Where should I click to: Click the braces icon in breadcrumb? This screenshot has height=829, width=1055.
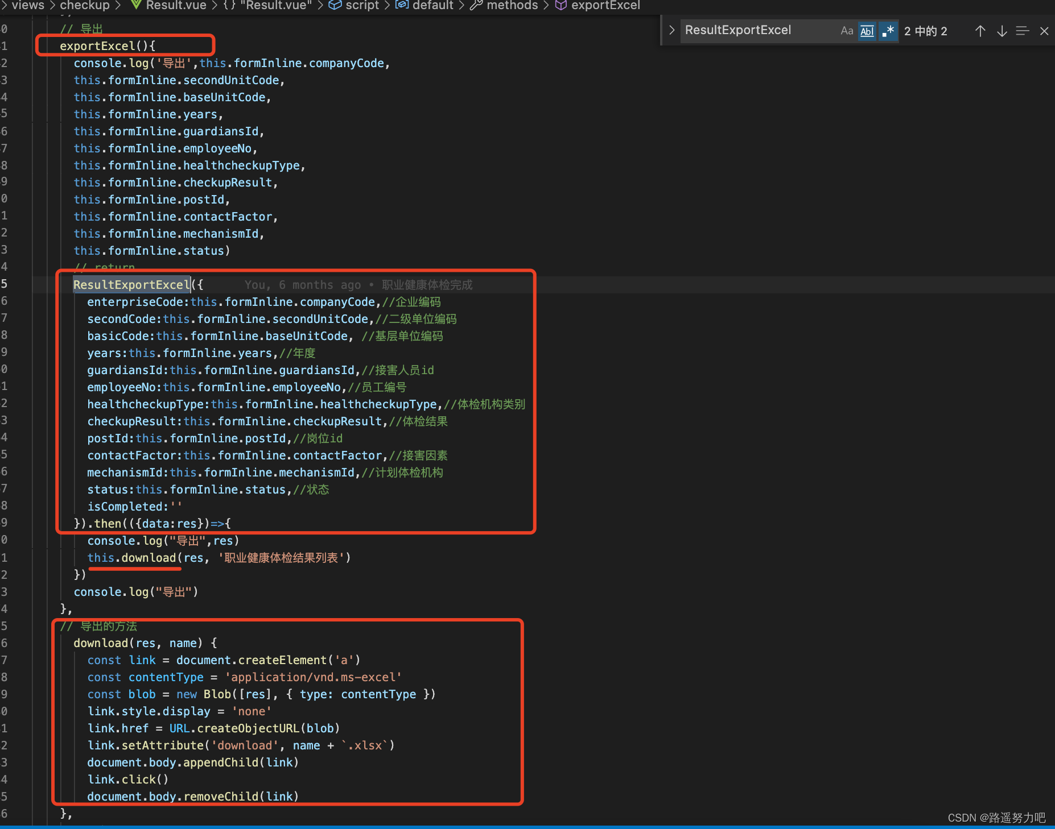click(x=230, y=5)
